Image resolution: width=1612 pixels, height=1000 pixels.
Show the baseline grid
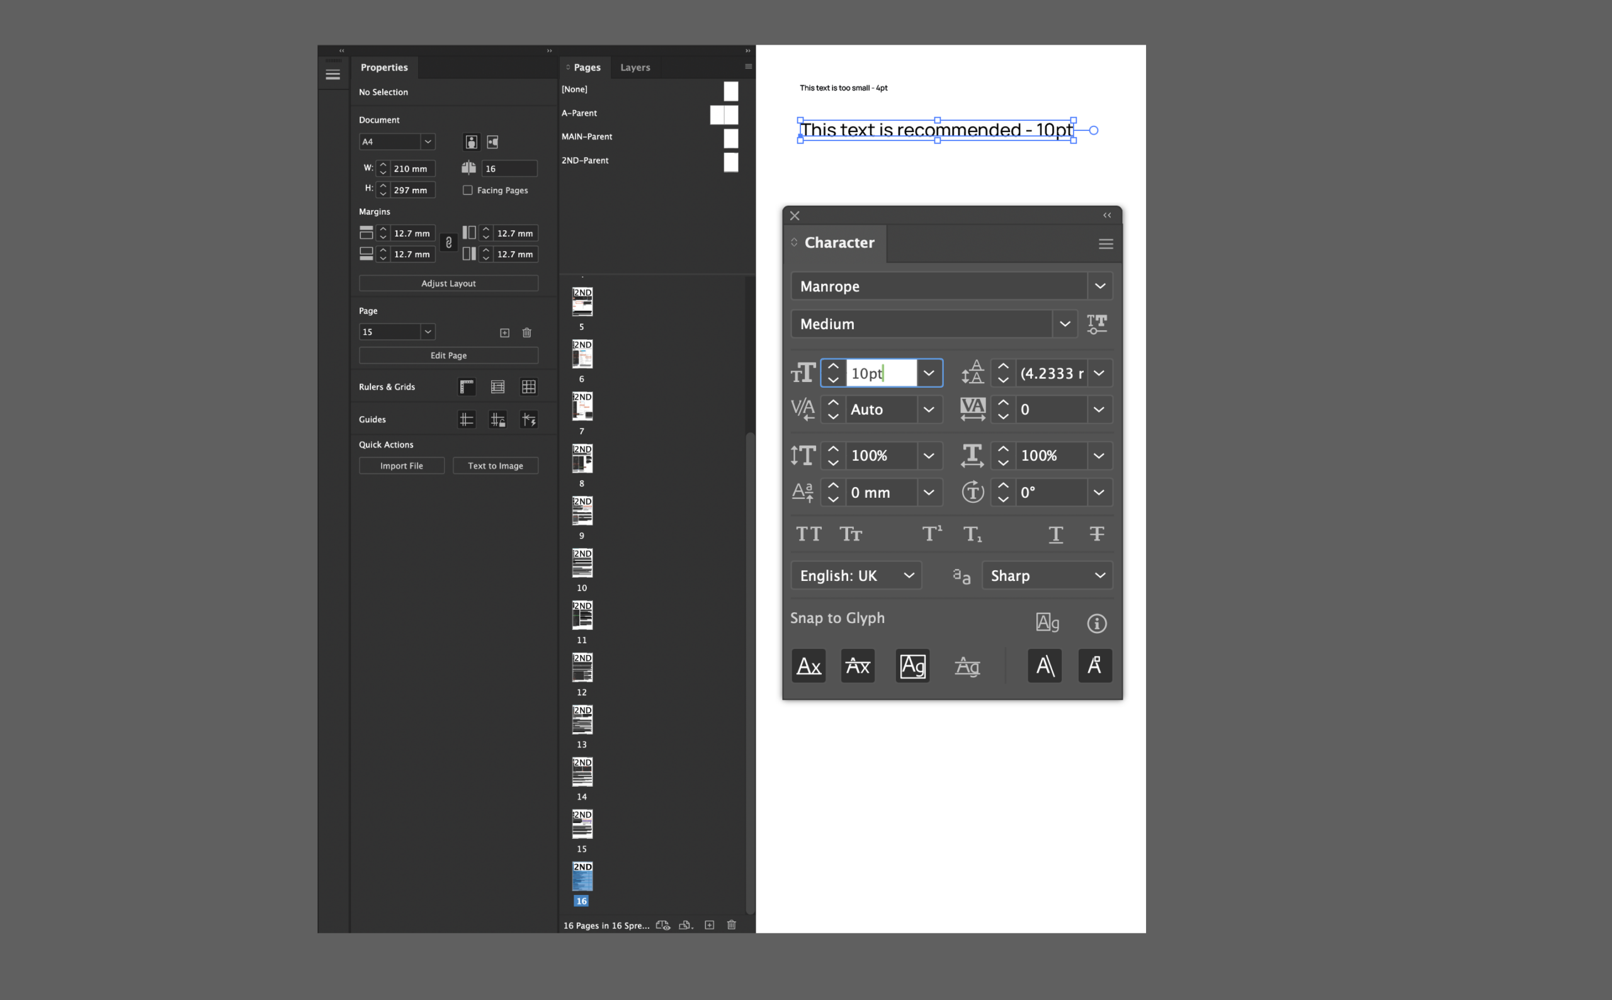pos(497,386)
